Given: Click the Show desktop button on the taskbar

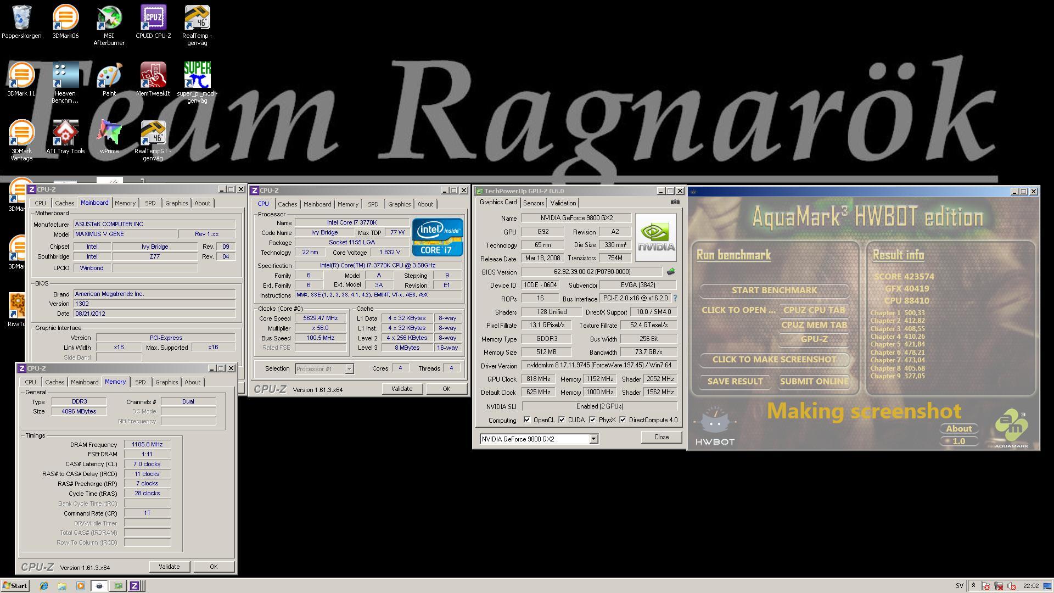Looking at the screenshot, I should click(x=1048, y=586).
